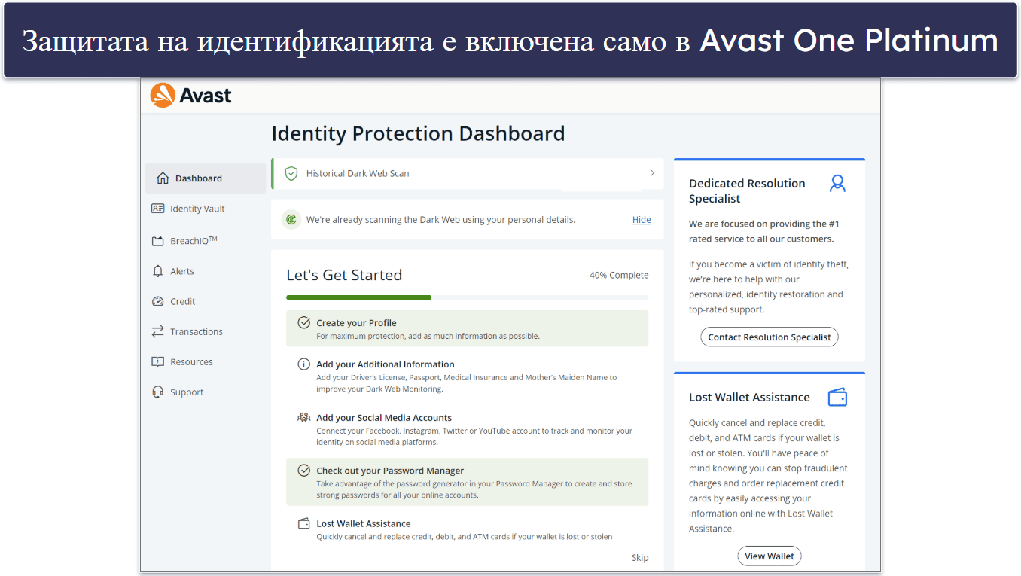Click the Historical Dark Web Scan label
The height and width of the screenshot is (576, 1021).
click(x=358, y=173)
